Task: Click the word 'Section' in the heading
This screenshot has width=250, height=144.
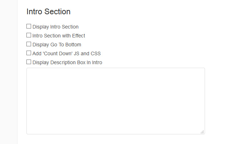Action: click(x=57, y=12)
